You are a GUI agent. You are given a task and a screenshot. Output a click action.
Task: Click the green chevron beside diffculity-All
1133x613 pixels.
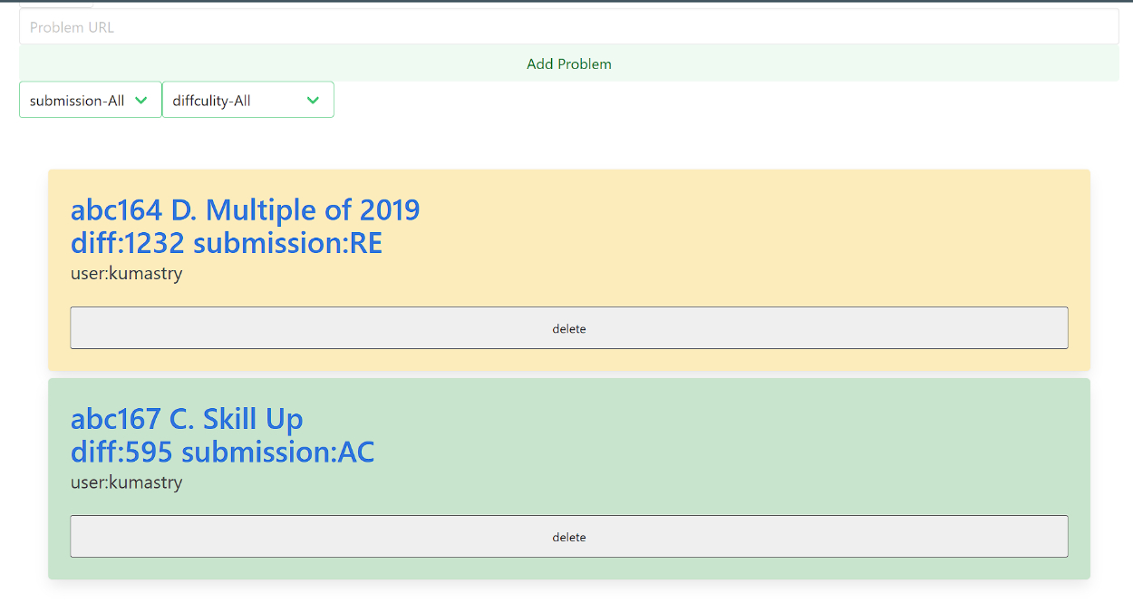[x=313, y=101]
